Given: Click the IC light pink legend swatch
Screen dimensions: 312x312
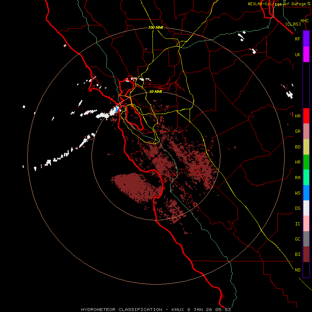Looking at the screenshot, I should tap(306, 224).
